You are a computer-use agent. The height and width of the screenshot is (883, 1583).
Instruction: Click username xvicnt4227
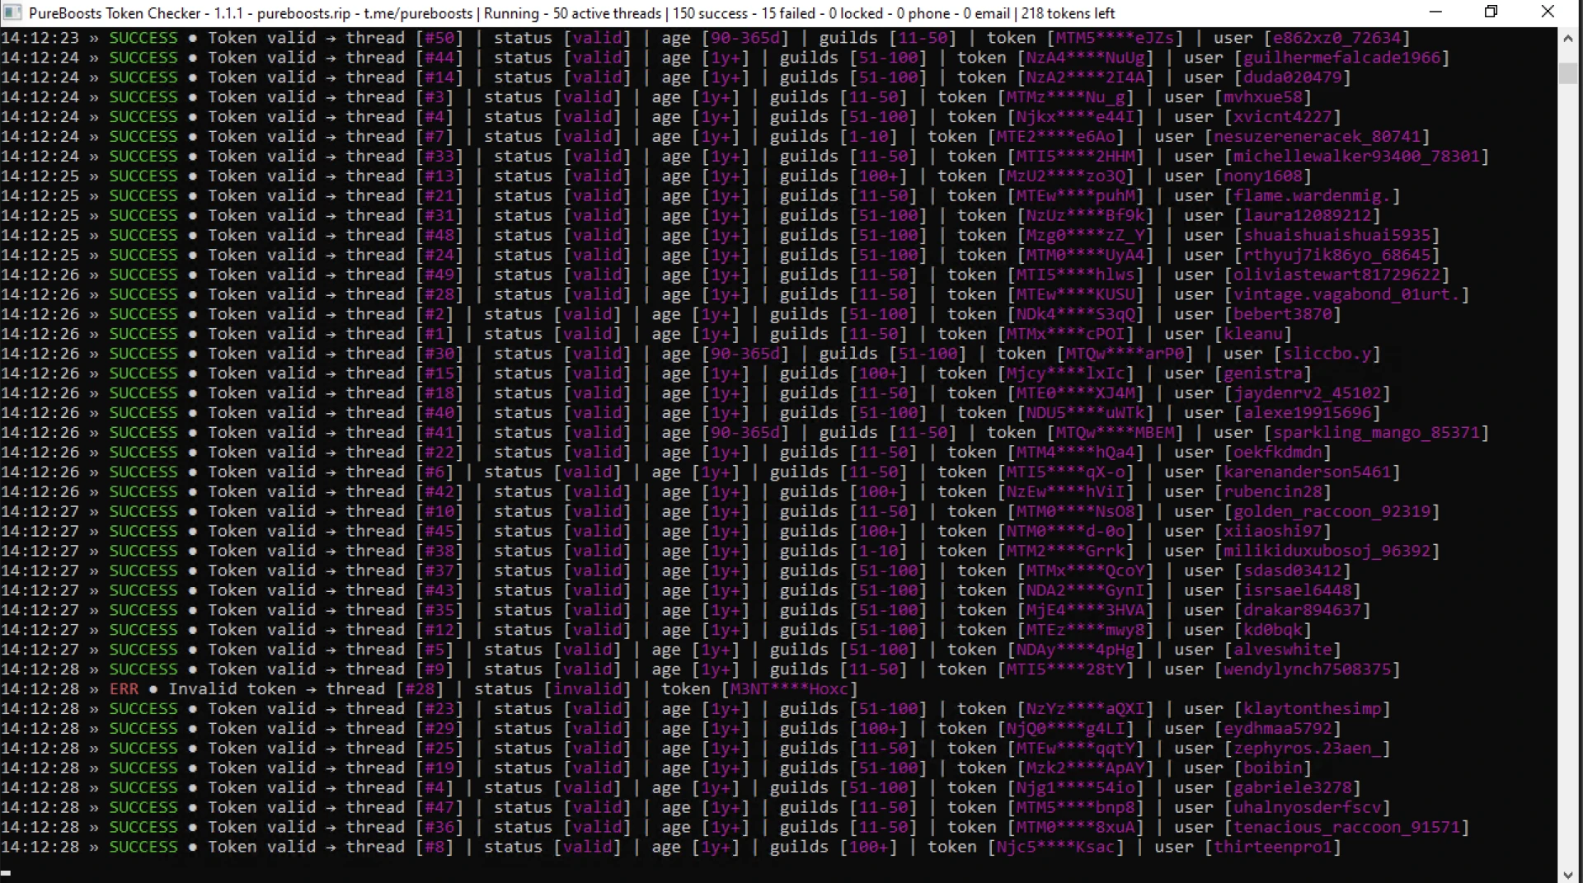tap(1283, 117)
